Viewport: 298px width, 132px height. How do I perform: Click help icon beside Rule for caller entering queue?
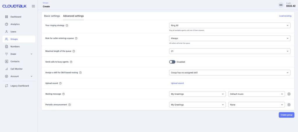(x=76, y=38)
